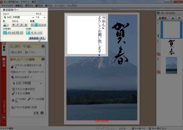
Task: Open the ツール(T) menu
Action: coord(59,5)
